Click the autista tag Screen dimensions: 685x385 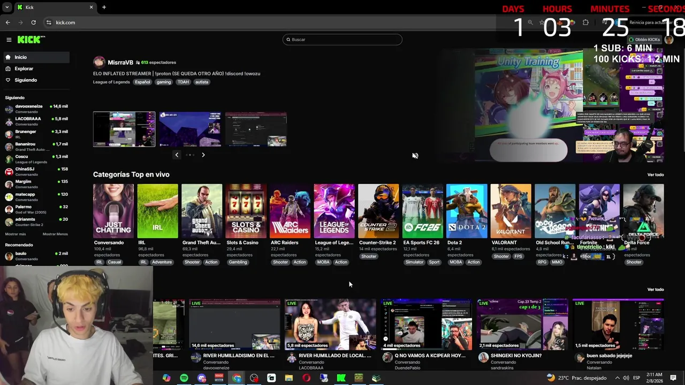pos(202,82)
